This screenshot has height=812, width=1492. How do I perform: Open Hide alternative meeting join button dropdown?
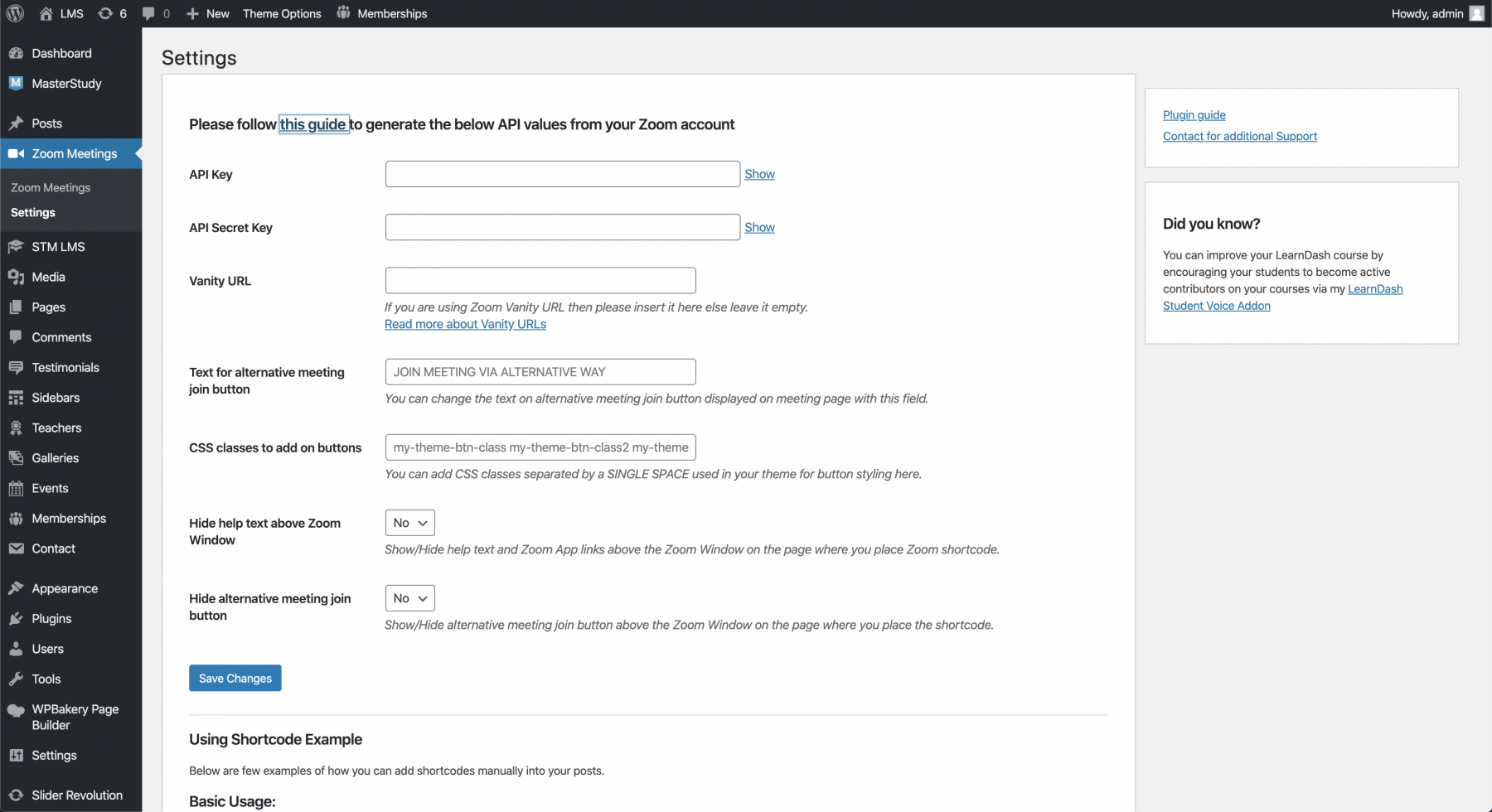pos(409,598)
